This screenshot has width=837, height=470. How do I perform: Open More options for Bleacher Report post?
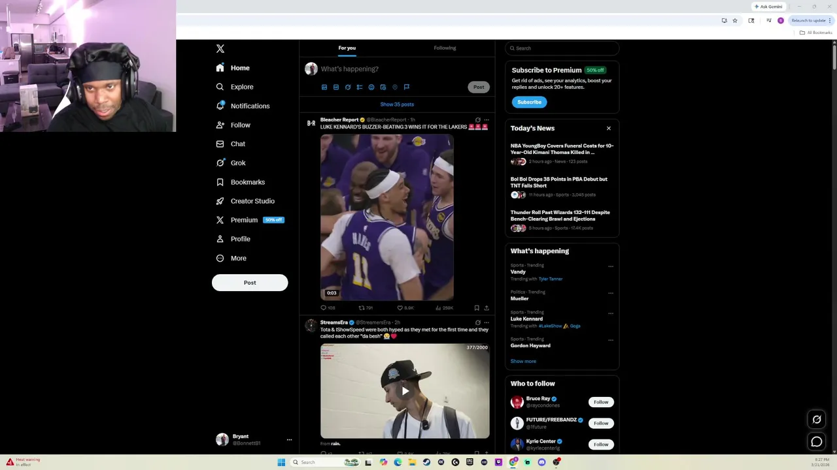click(x=487, y=120)
